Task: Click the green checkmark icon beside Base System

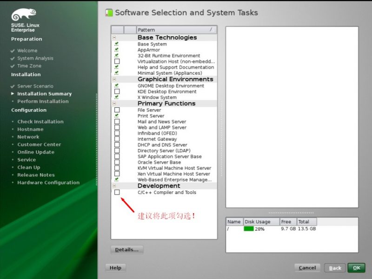Action: click(x=117, y=44)
